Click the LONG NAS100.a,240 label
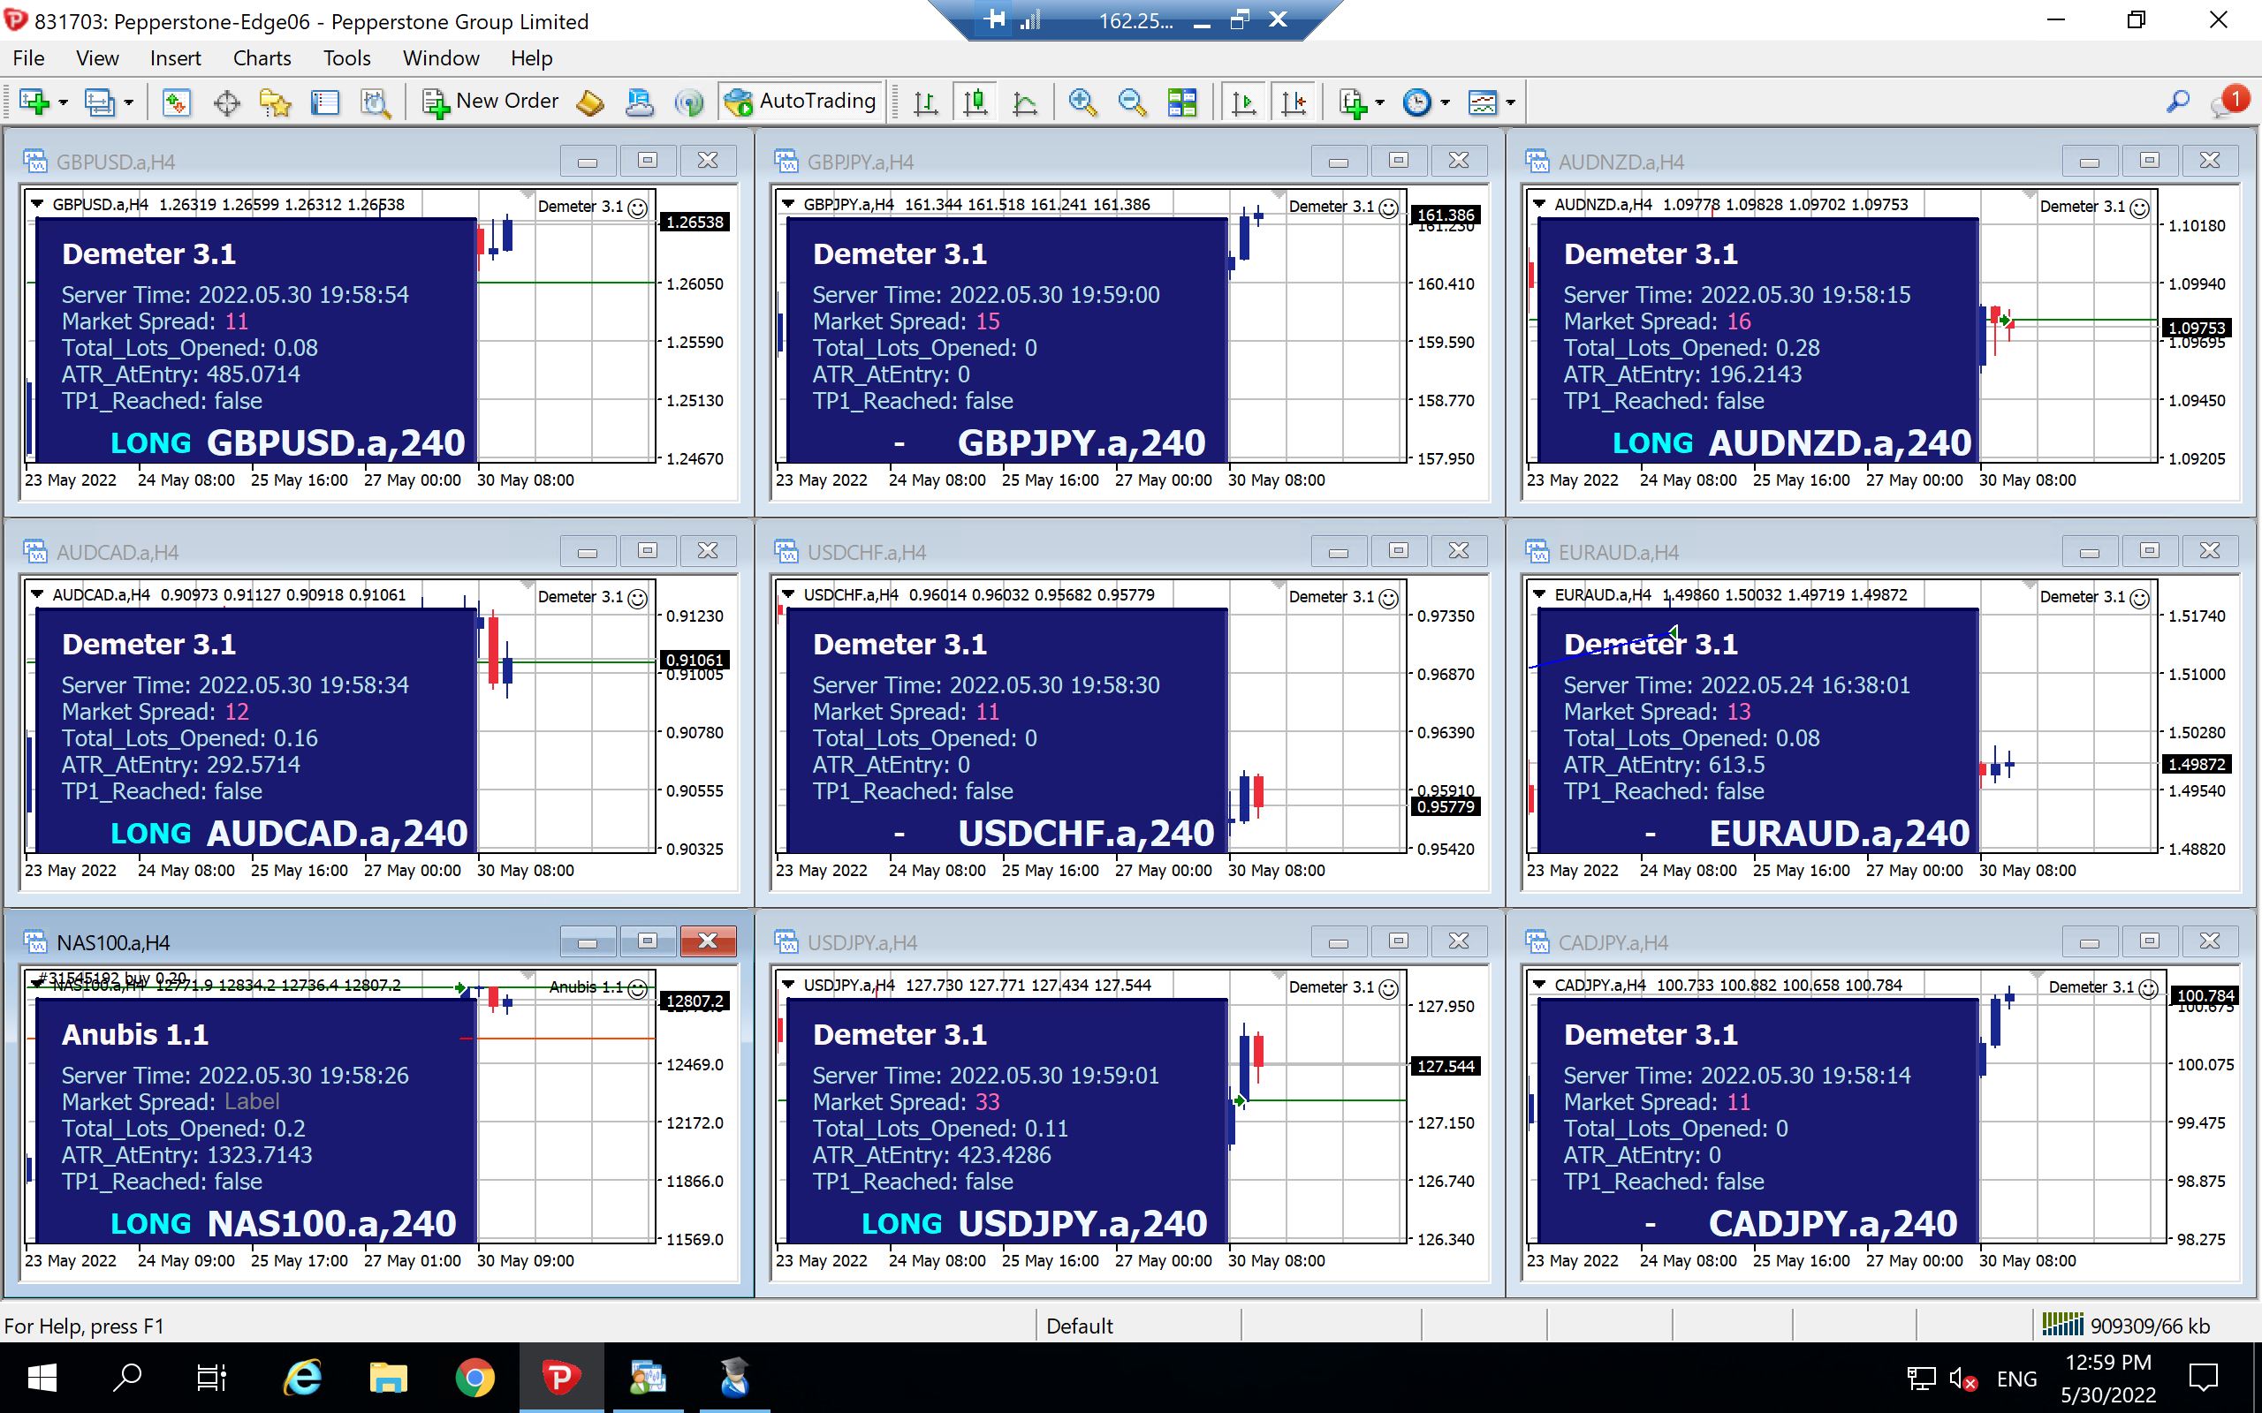Image resolution: width=2262 pixels, height=1413 pixels. pyautogui.click(x=284, y=1223)
